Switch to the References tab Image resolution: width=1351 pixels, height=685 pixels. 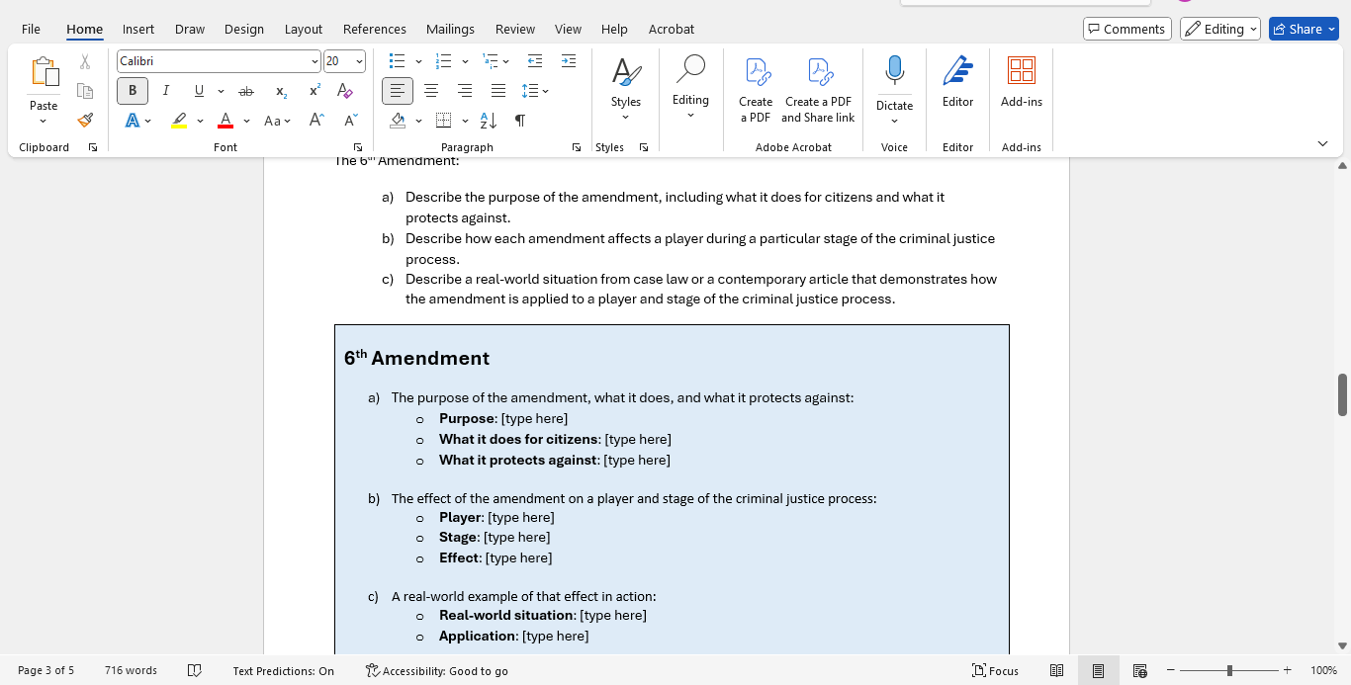tap(375, 29)
